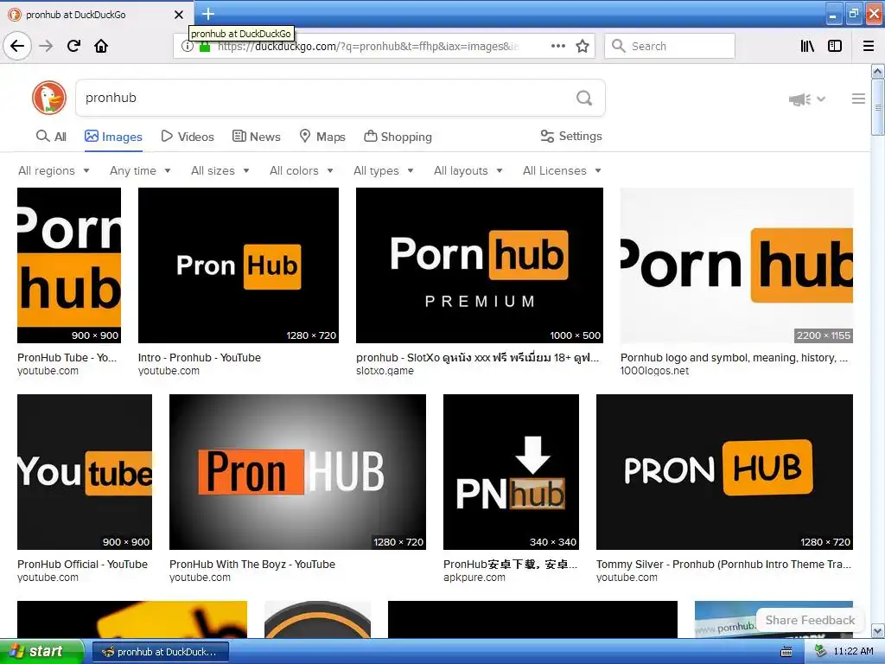The width and height of the screenshot is (885, 664).
Task: Open the DuckDuckGo side menu
Action: point(858,99)
